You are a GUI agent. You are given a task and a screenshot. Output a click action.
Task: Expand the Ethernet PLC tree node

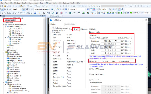tap(8, 44)
